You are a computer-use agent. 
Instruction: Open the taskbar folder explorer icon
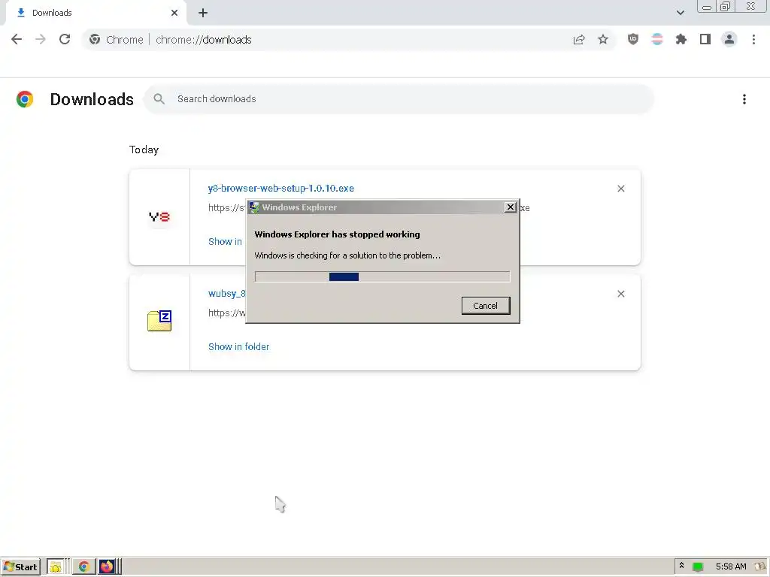coord(55,567)
